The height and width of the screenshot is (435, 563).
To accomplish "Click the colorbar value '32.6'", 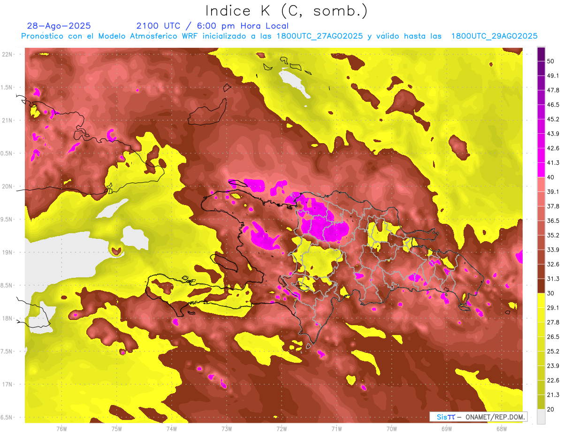I will point(553,264).
